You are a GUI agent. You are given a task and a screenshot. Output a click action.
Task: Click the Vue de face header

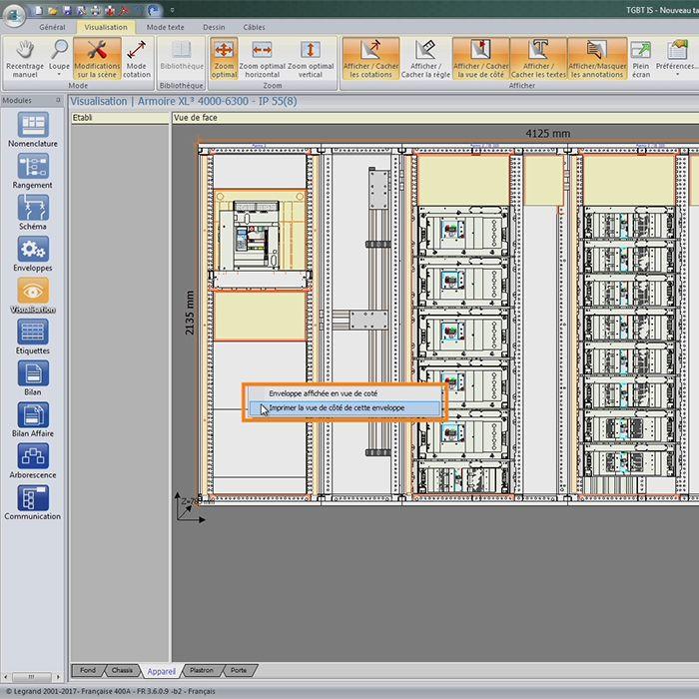point(435,118)
